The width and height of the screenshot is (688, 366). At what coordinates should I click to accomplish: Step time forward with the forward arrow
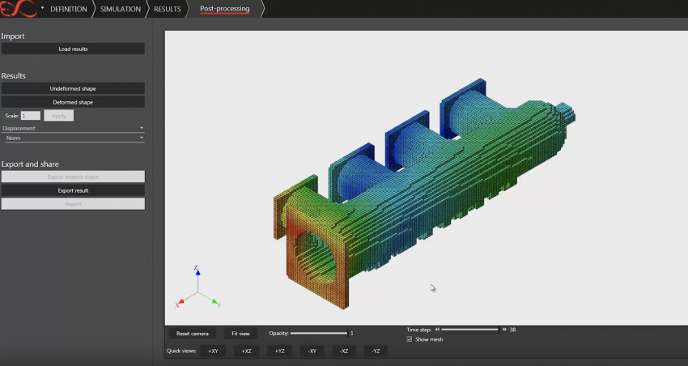point(504,330)
